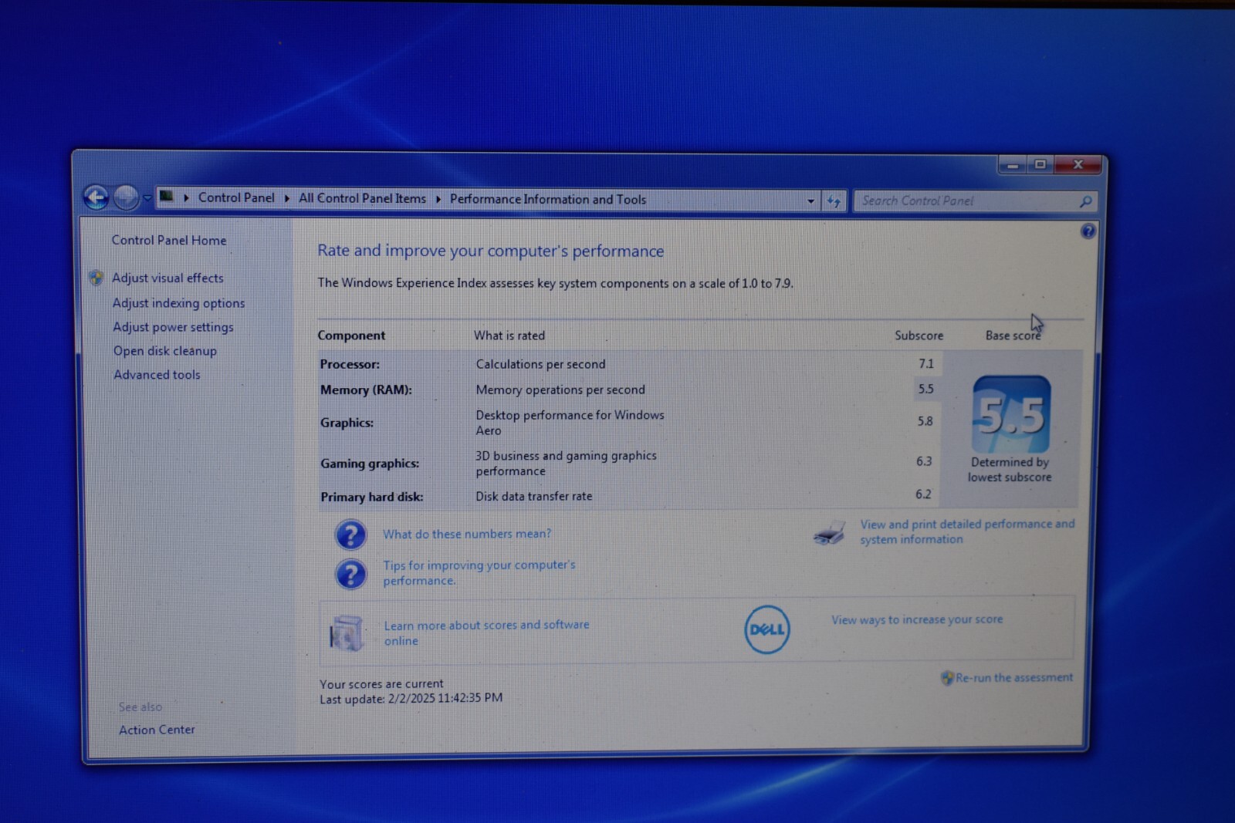Select Control Panel in the breadcrumb

pyautogui.click(x=236, y=197)
